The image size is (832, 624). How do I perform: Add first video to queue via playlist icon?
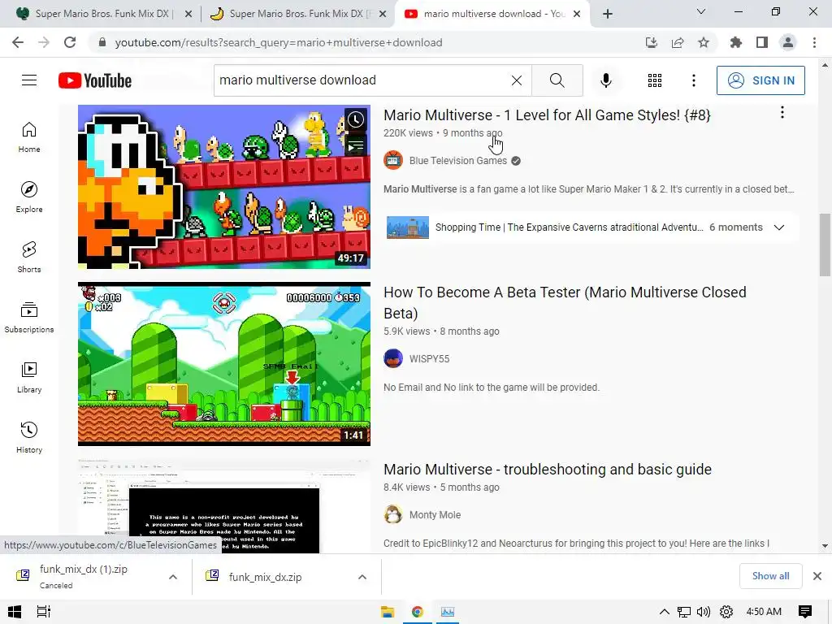click(356, 145)
